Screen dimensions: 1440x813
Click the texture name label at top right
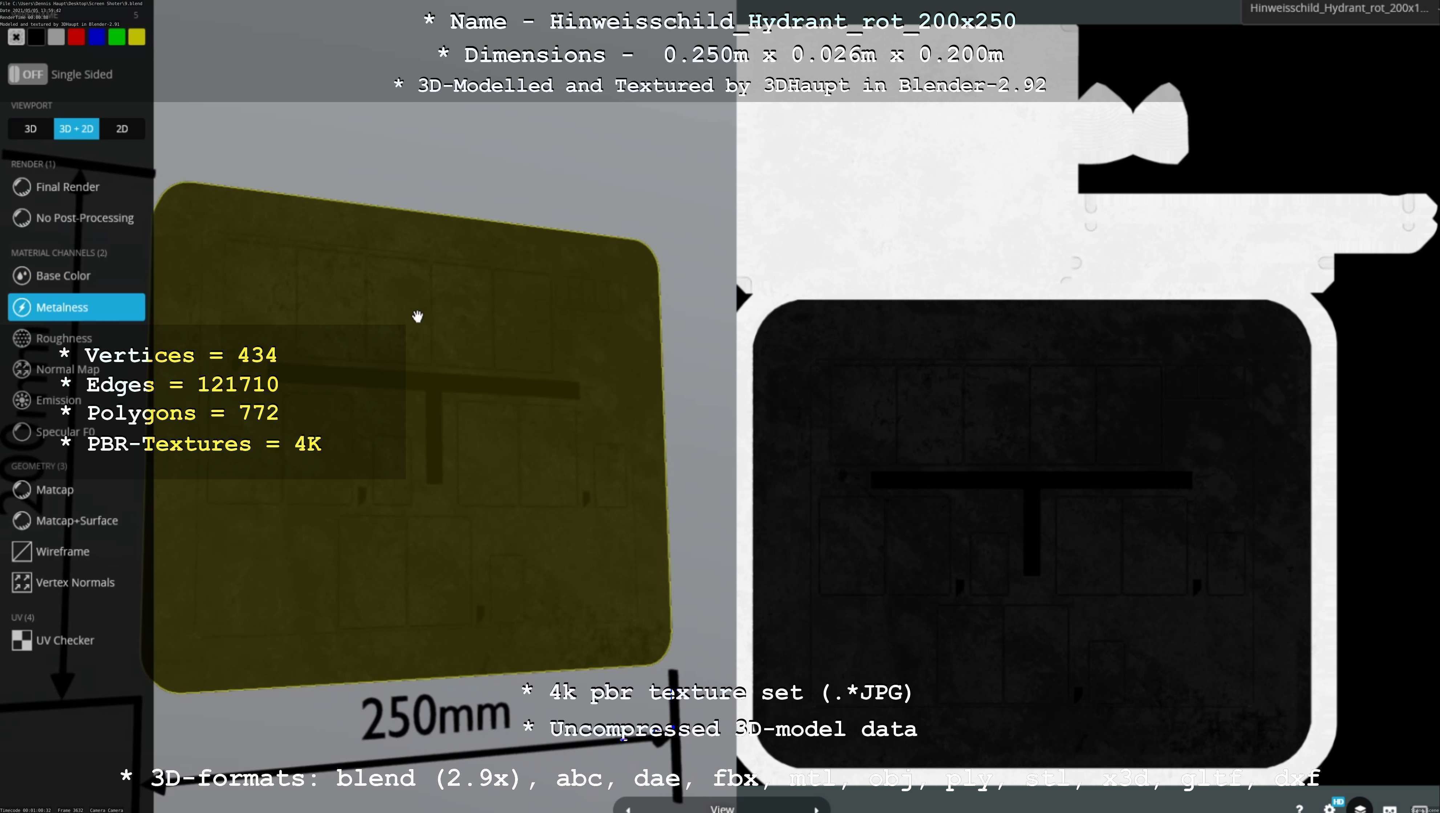(1338, 8)
